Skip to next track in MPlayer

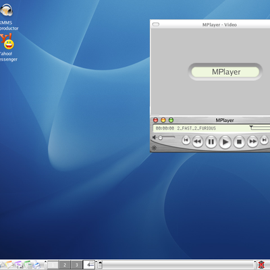click(264, 140)
